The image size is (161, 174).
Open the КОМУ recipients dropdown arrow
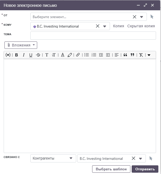coord(105,27)
